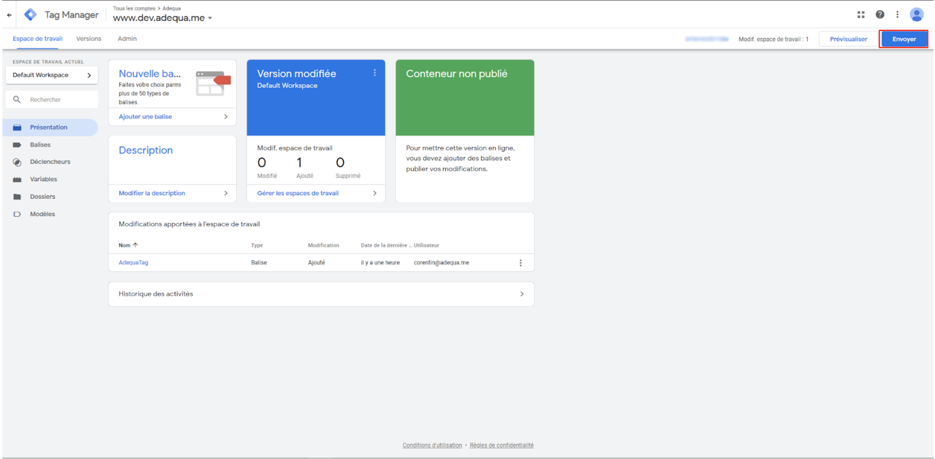The width and height of the screenshot is (935, 459).
Task: Expand Historique des activités section
Action: 522,294
